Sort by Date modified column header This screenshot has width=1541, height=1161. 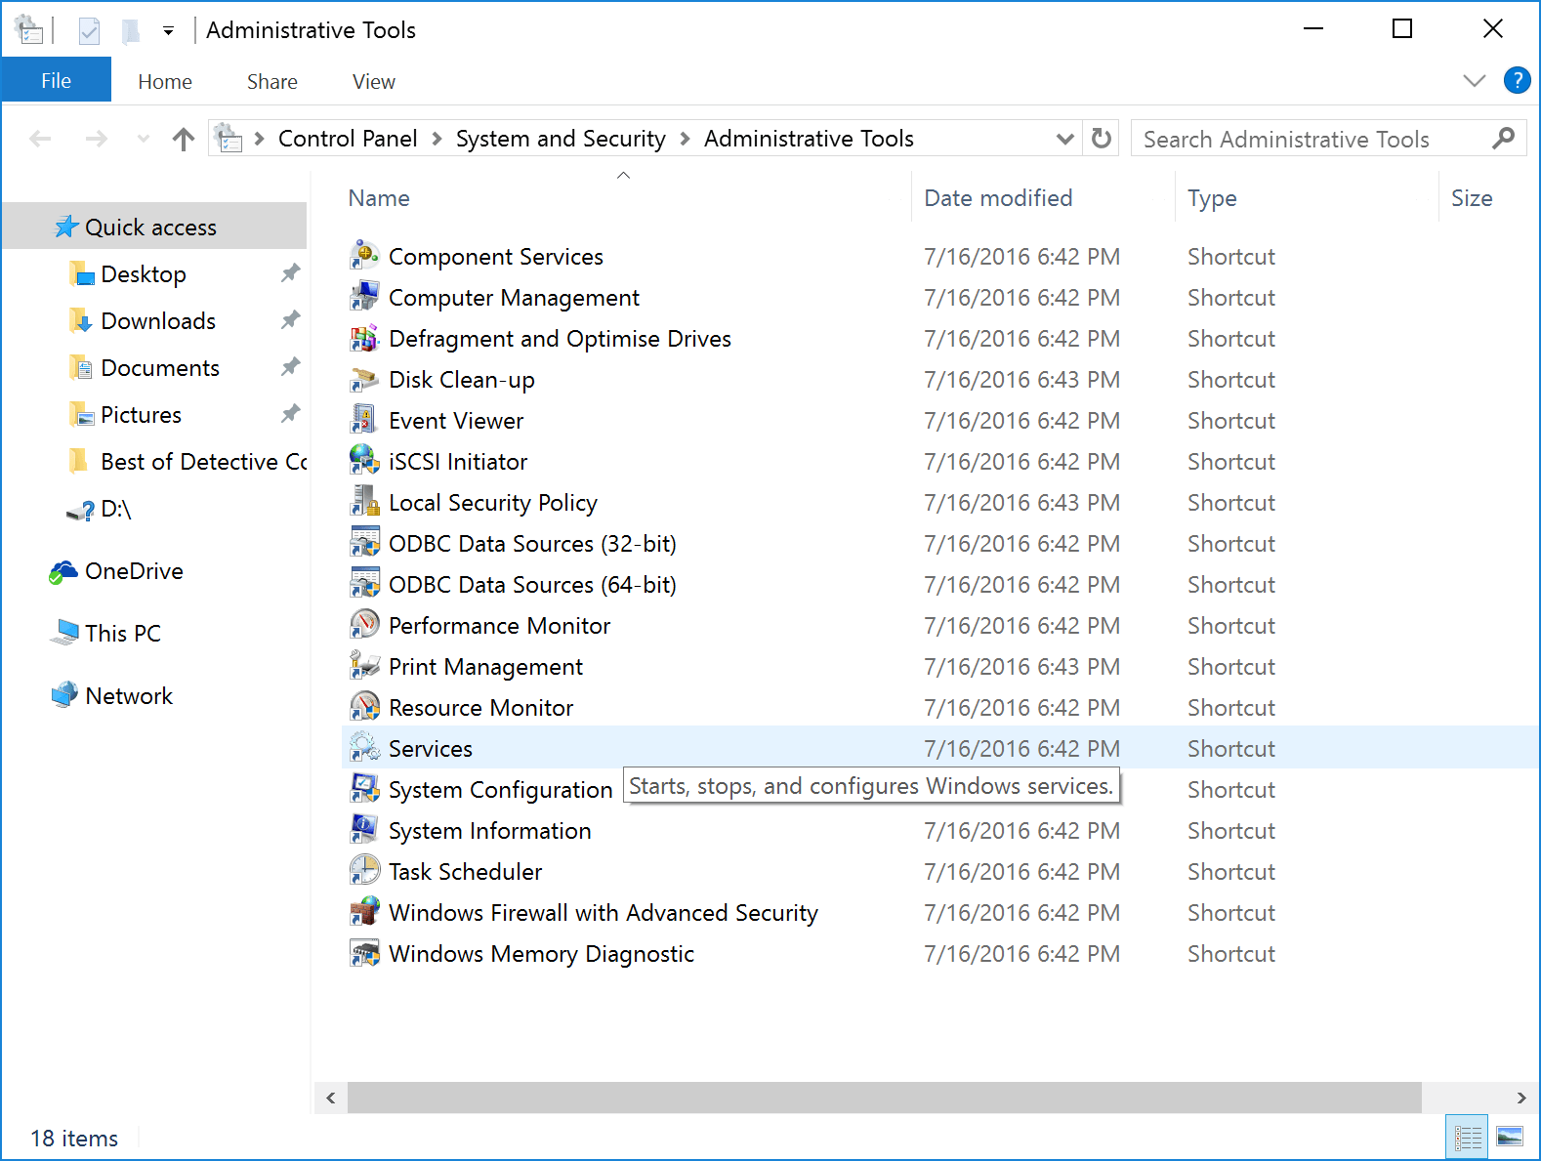[x=1043, y=198]
